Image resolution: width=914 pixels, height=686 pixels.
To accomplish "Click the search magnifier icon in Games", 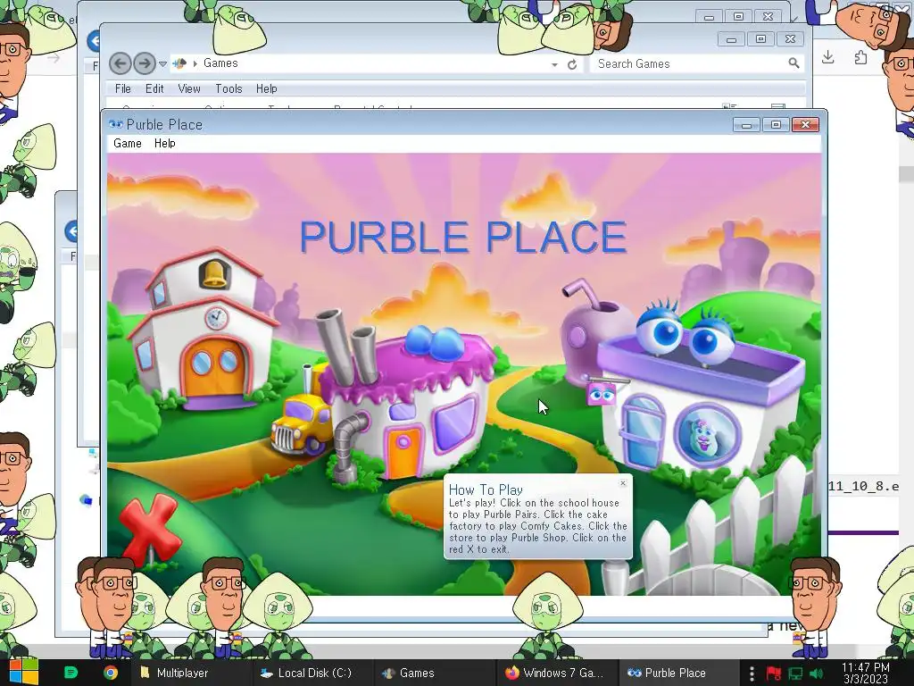I will click(x=794, y=63).
